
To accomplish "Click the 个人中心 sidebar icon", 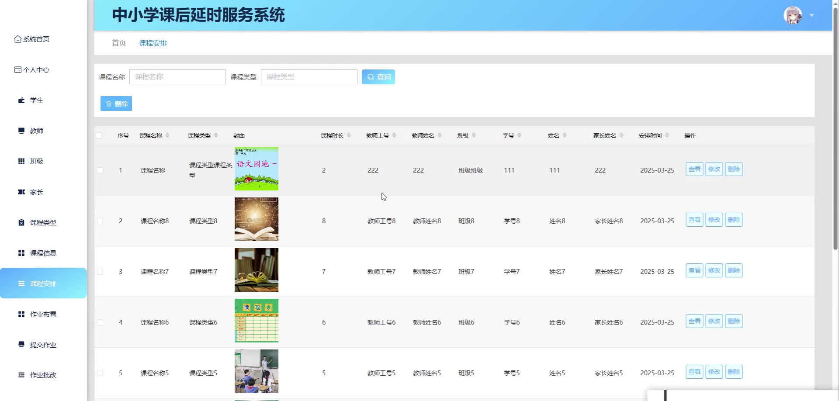I will [17, 70].
